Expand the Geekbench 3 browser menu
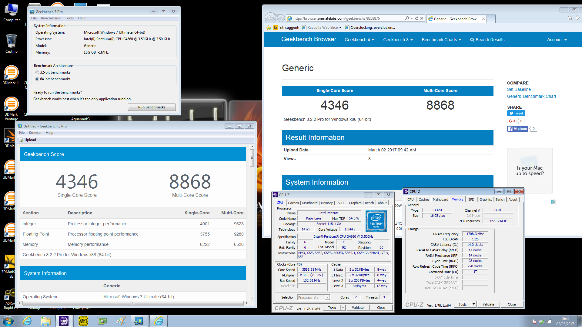This screenshot has height=327, width=582. tap(398, 40)
